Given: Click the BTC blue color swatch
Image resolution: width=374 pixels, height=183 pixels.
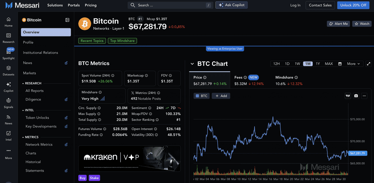Looking at the screenshot, I should 197,96.
